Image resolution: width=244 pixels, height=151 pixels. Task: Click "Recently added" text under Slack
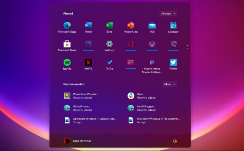click(146, 98)
